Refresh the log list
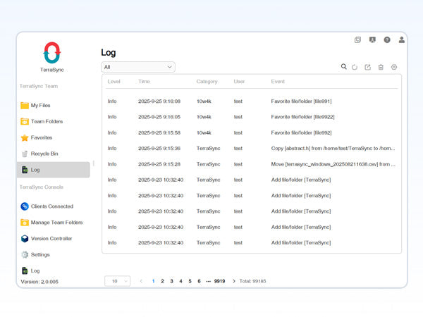Image resolution: width=423 pixels, height=317 pixels. (355, 68)
